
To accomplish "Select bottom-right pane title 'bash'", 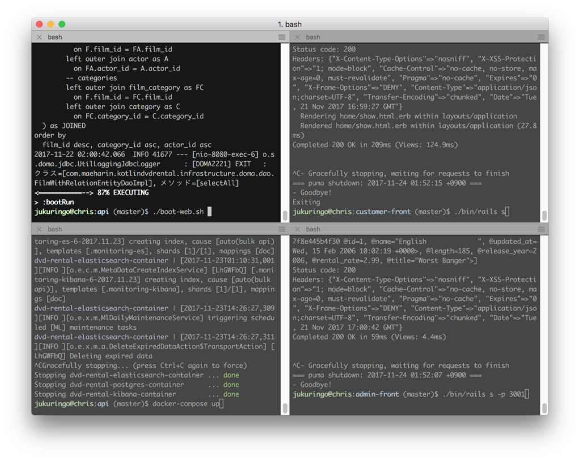I will (x=313, y=229).
